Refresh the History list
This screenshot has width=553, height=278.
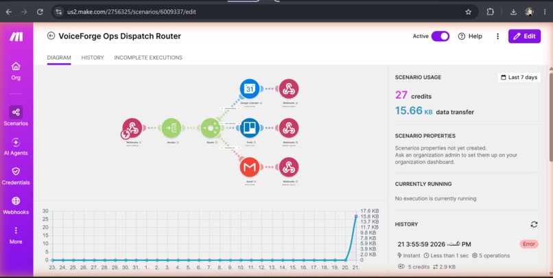pyautogui.click(x=534, y=224)
